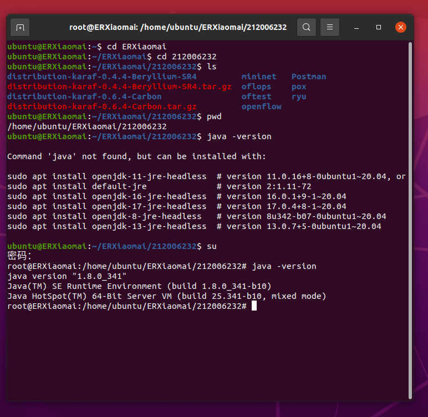Click the distribution-karaf-0.4.4-Beryllium-SR4 directory name
Image resolution: width=428 pixels, height=417 pixels.
(x=102, y=77)
